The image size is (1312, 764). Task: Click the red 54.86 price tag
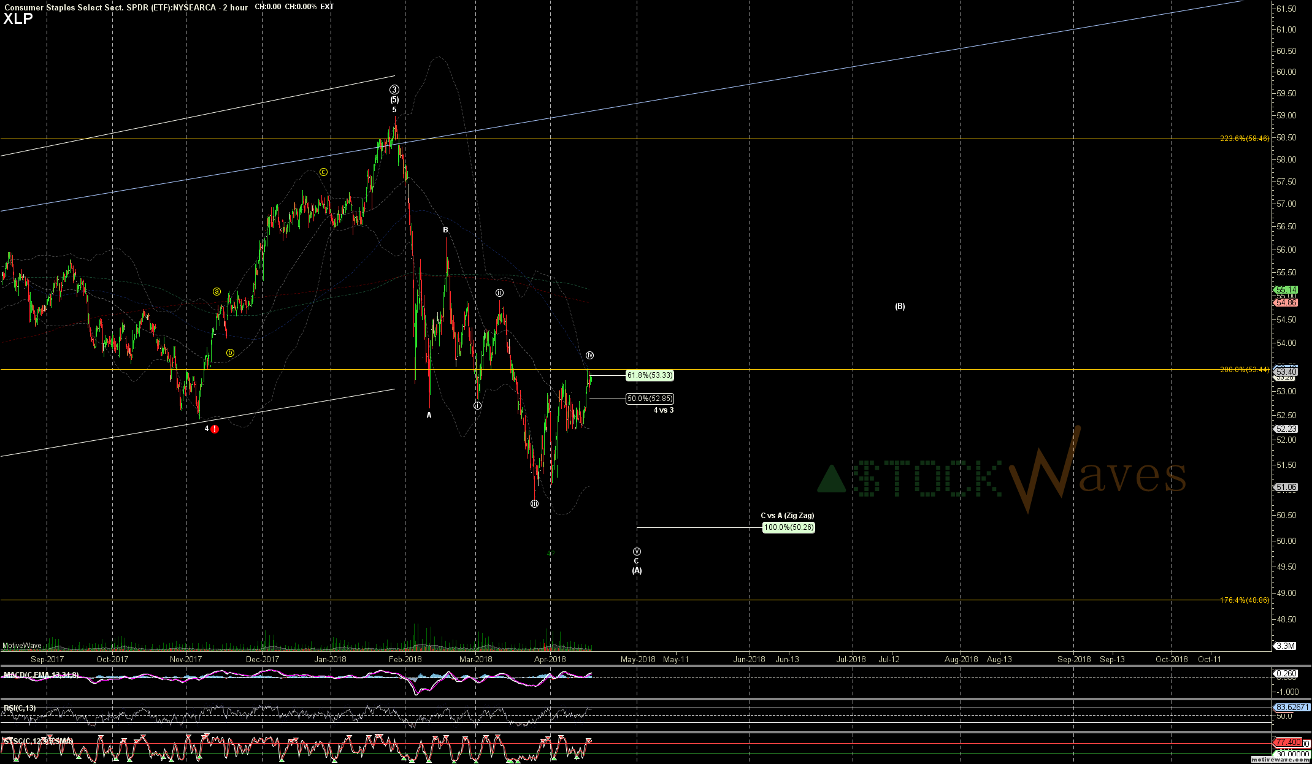[x=1286, y=303]
